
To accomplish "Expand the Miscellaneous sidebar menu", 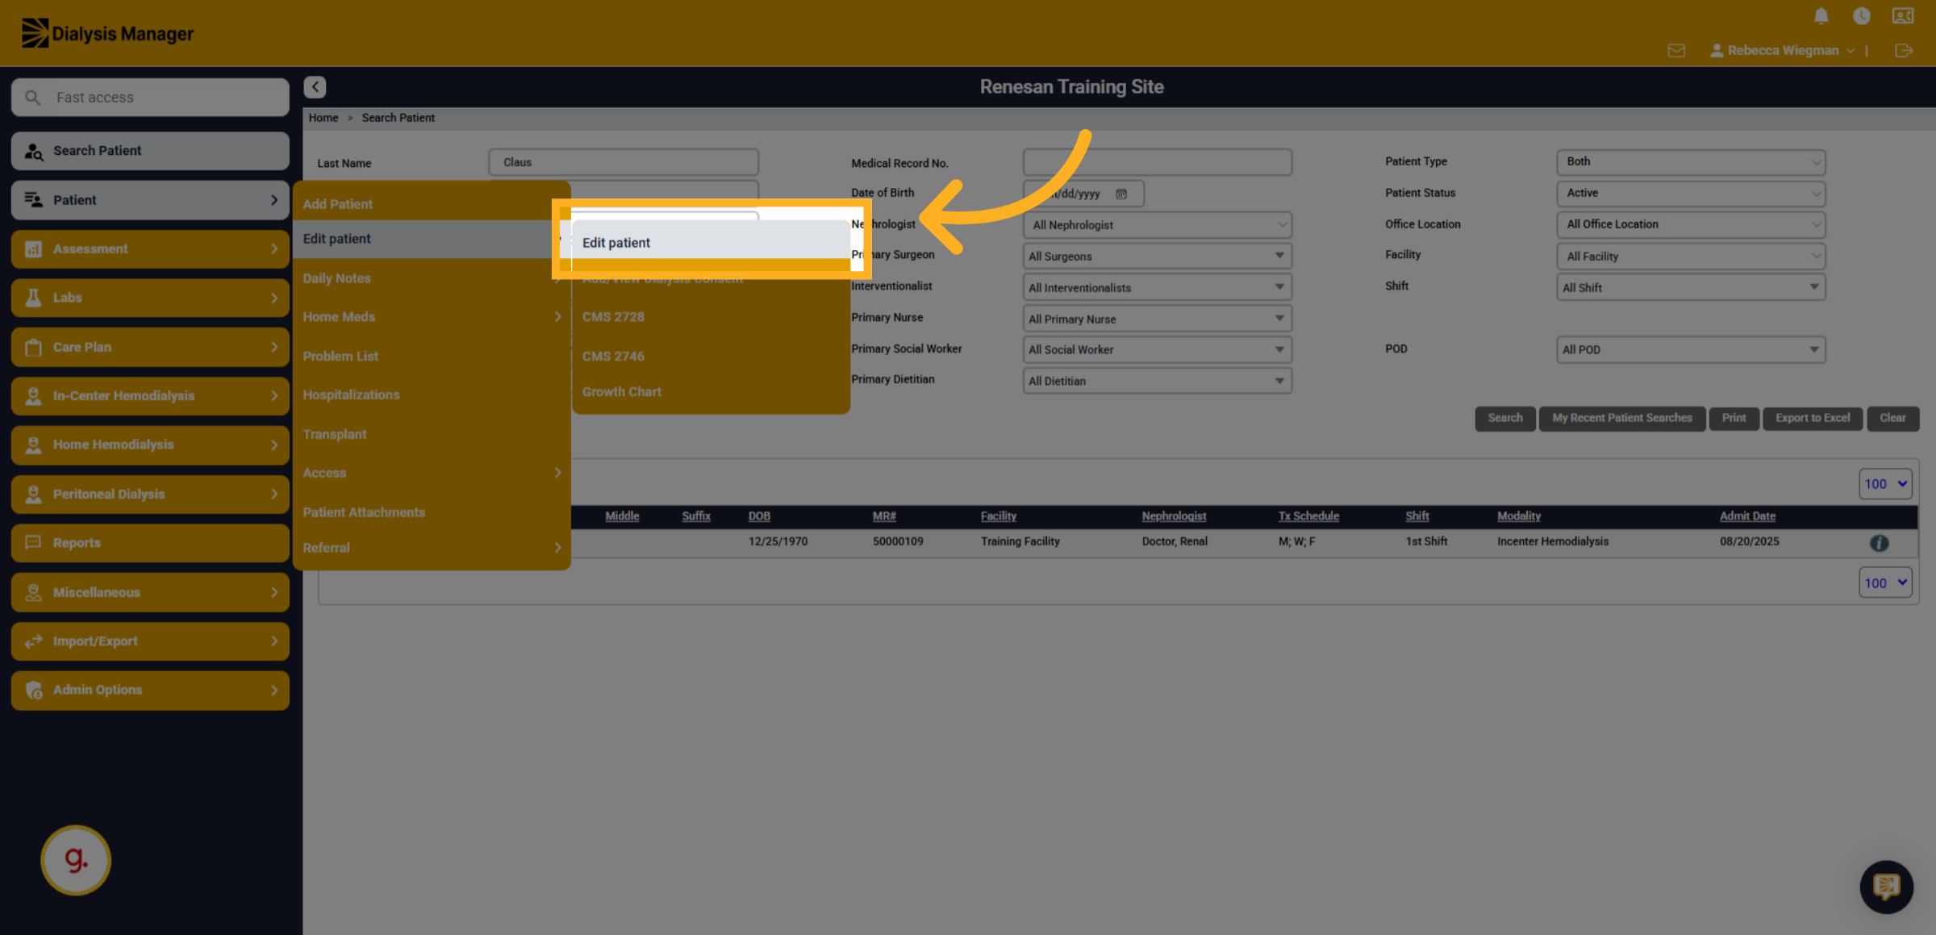I will point(150,592).
